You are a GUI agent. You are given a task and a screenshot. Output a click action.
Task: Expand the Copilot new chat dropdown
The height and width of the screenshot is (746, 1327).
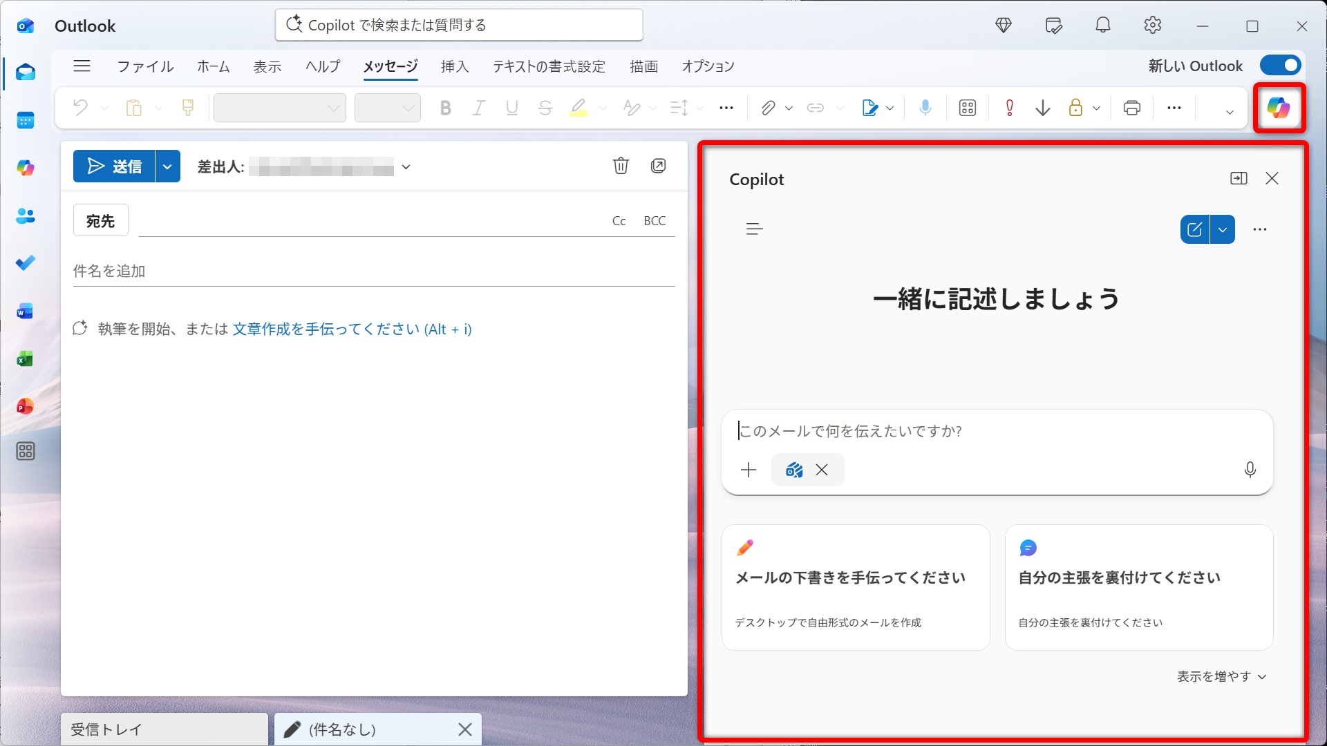pyautogui.click(x=1223, y=229)
